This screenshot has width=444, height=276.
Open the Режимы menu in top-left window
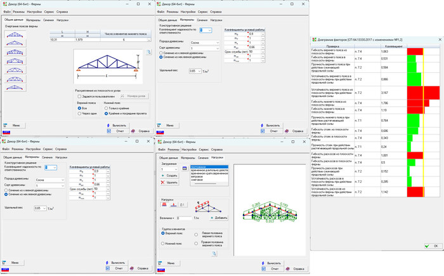coord(18,12)
